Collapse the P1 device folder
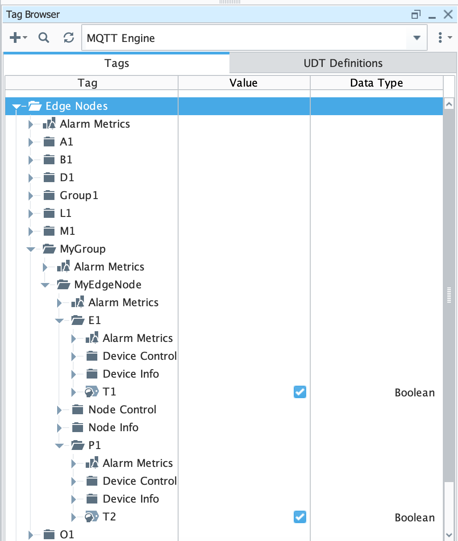The height and width of the screenshot is (541, 458). (59, 445)
